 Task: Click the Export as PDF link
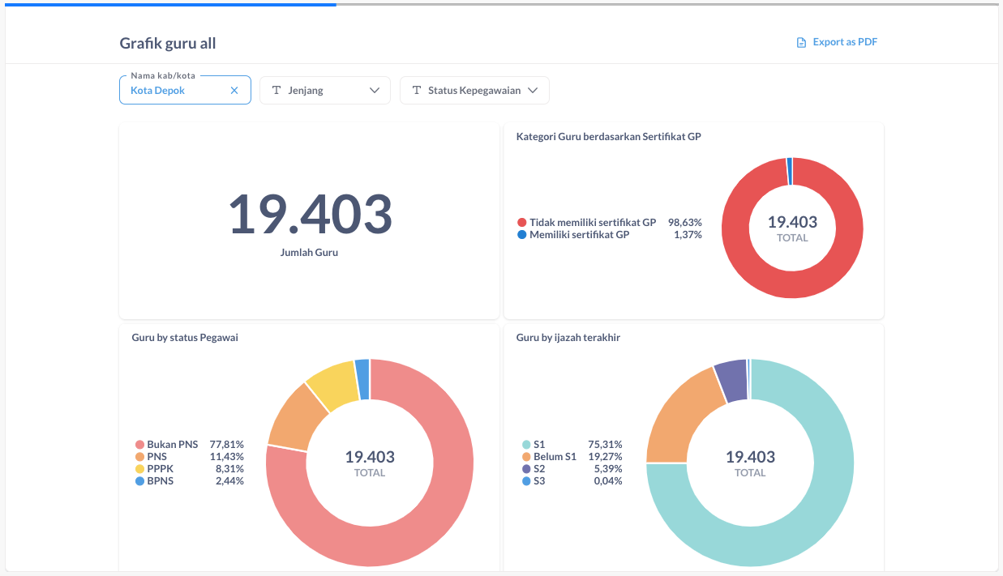(845, 42)
